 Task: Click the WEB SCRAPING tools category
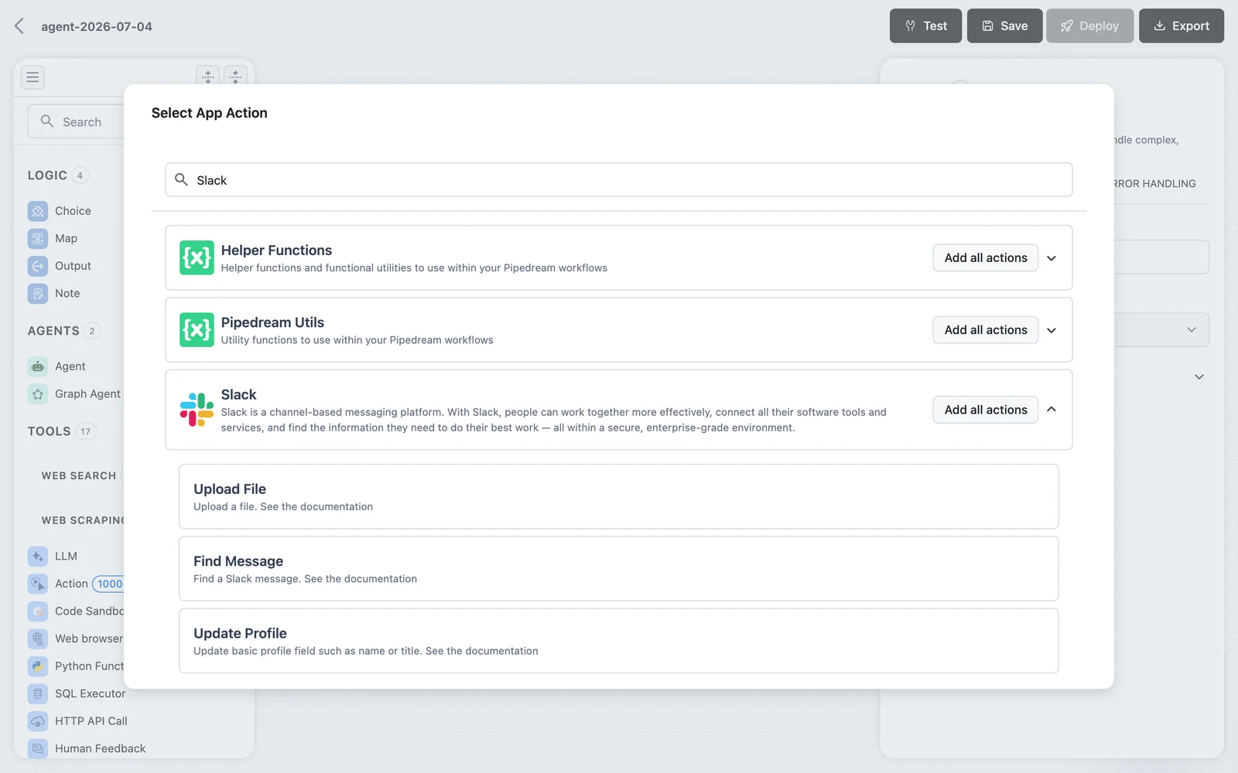coord(83,521)
